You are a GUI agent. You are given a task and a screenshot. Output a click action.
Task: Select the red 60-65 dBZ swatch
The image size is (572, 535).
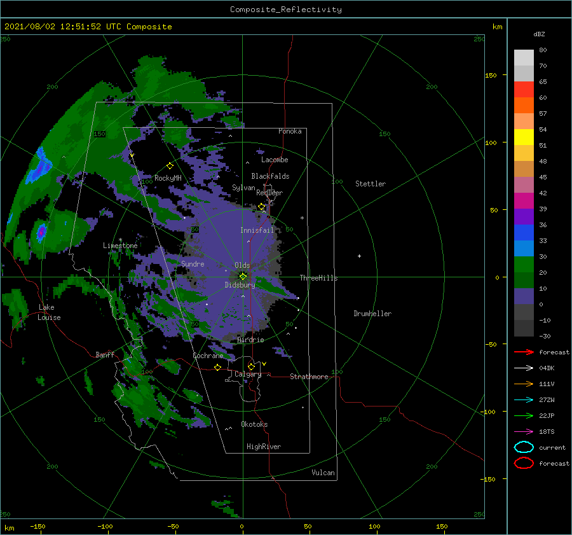point(524,89)
